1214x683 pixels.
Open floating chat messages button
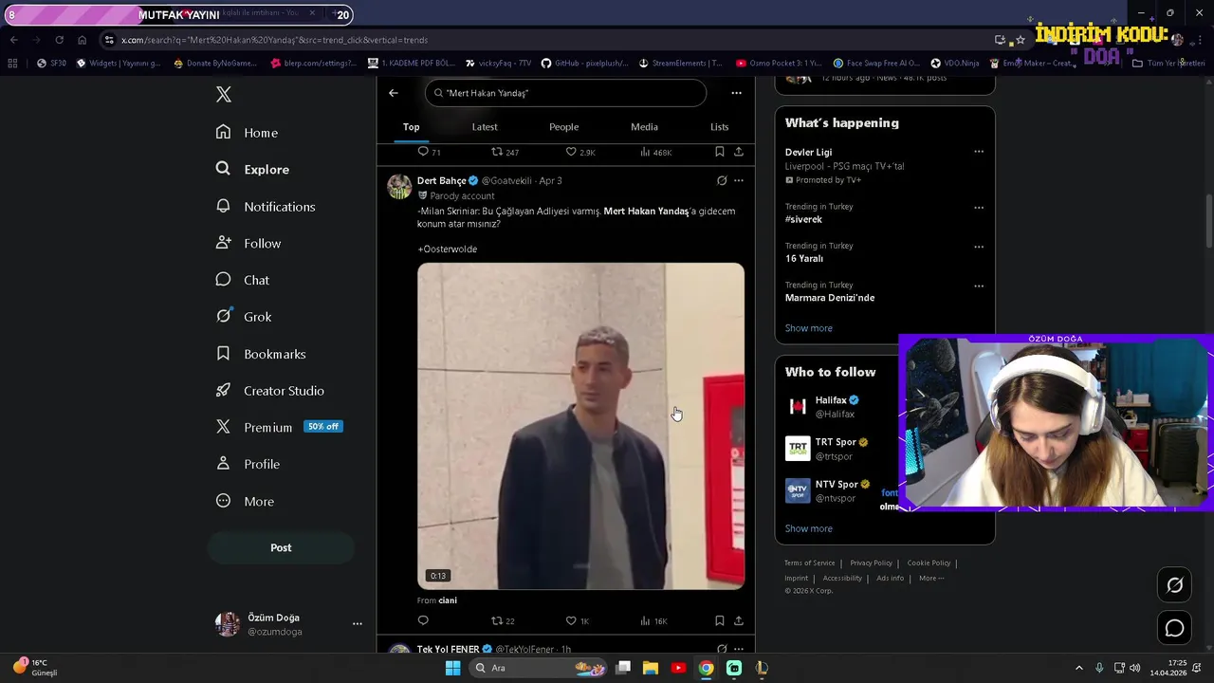tap(1174, 628)
